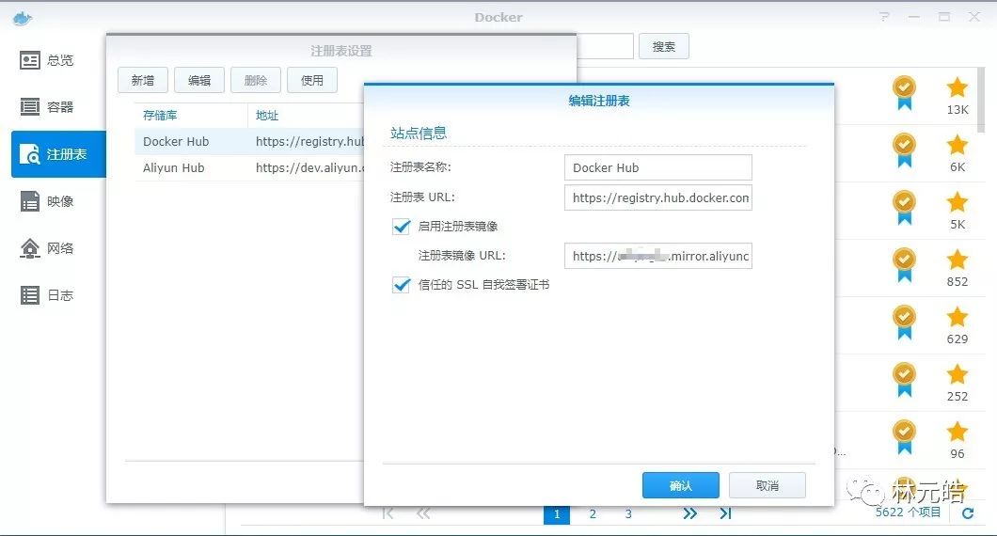Confirm with the 确认 button
Screen dimensions: 997x536
click(x=680, y=486)
